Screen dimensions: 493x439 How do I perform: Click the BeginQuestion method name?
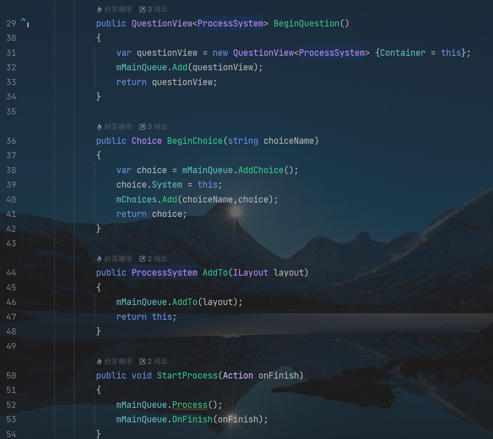(x=306, y=24)
